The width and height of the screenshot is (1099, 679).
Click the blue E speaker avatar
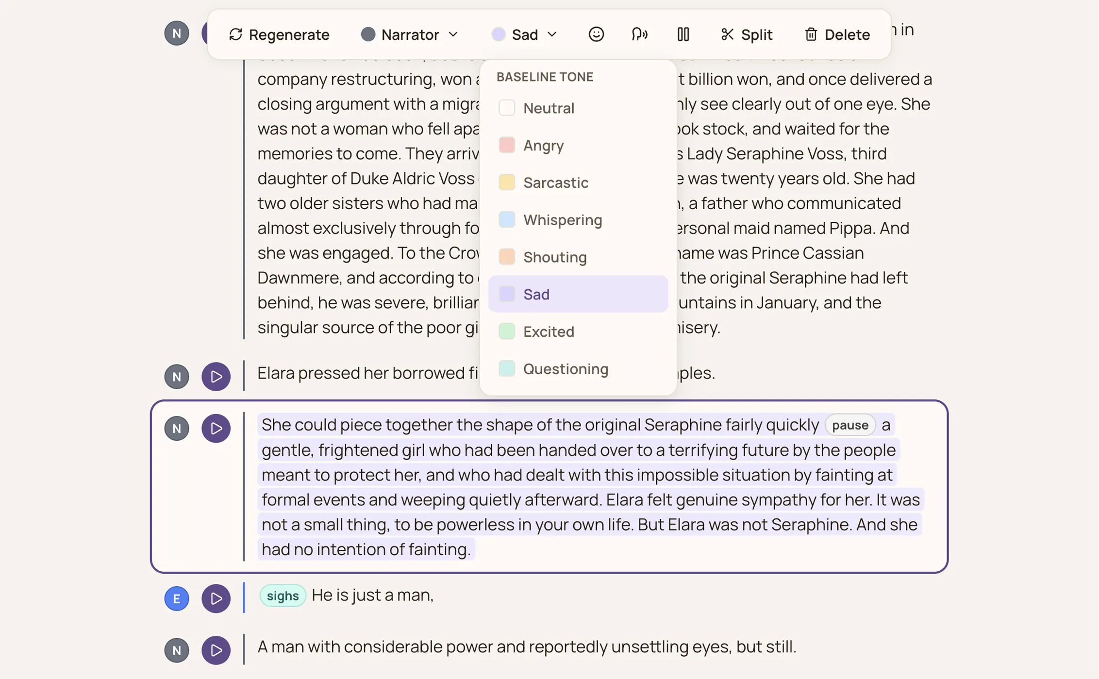tap(177, 598)
